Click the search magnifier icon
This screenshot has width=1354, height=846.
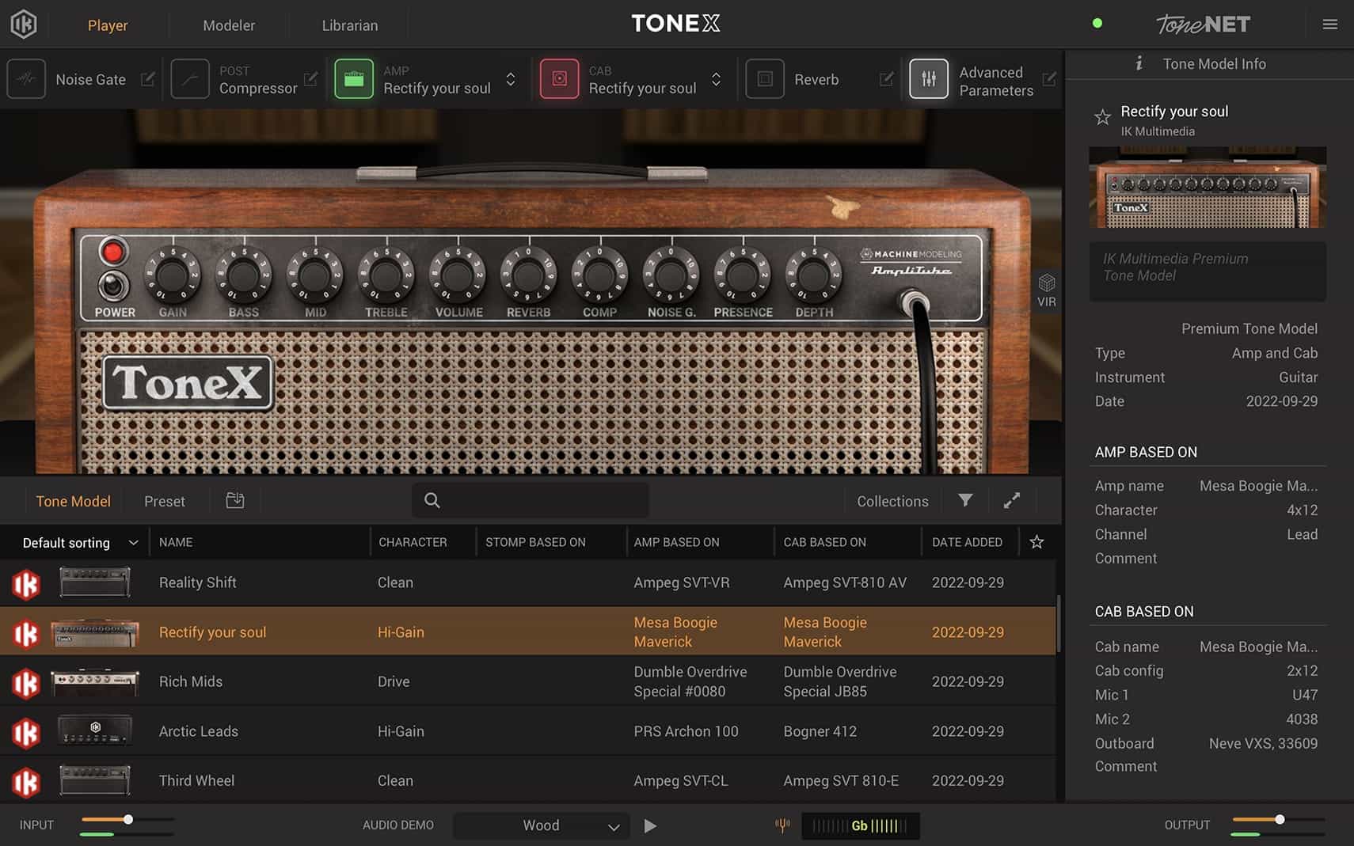[x=432, y=500]
